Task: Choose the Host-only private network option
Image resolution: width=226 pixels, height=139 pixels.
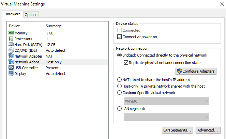Action: pos(119,86)
